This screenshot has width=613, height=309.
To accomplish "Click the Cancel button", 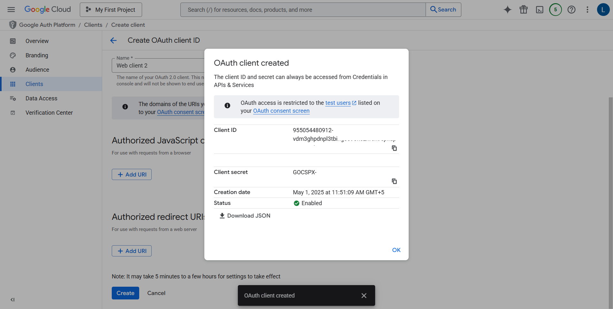I will [x=156, y=293].
